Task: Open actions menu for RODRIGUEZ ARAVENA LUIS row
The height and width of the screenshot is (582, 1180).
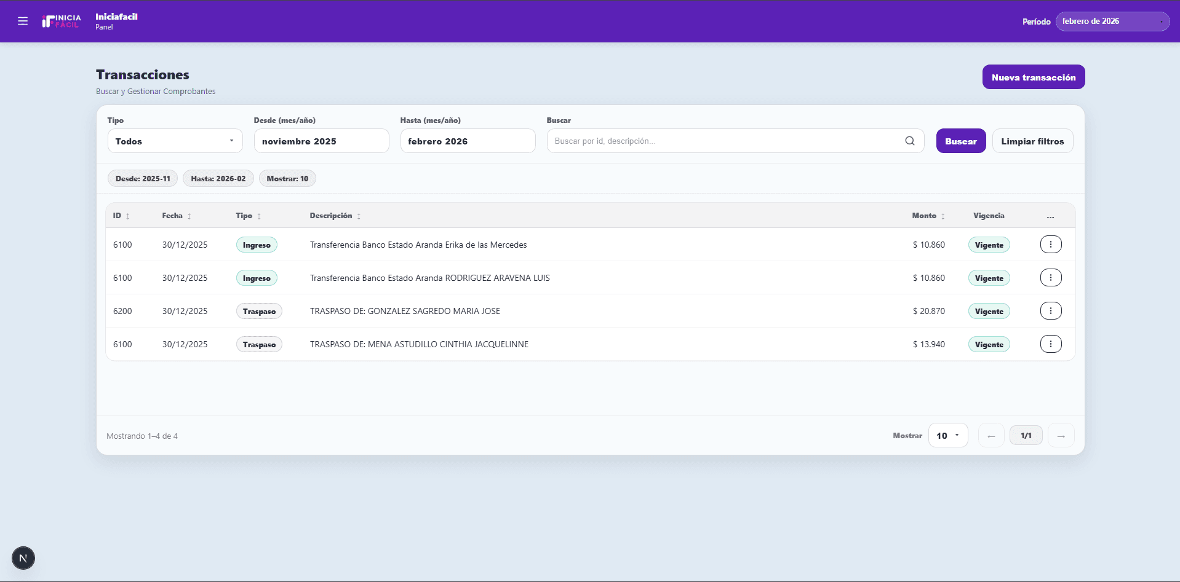Action: 1050,278
